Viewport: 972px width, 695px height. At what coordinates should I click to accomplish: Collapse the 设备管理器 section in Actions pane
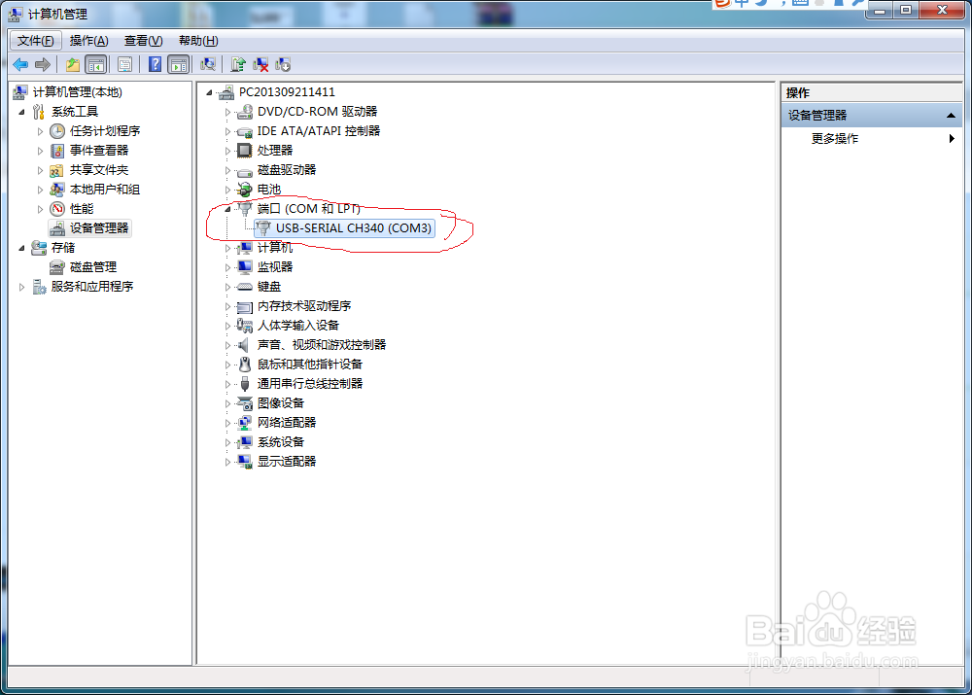(x=951, y=116)
